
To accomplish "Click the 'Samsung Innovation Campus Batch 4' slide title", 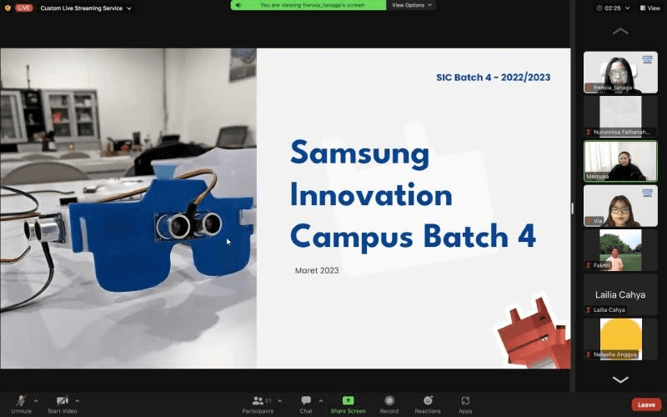I will tap(413, 195).
